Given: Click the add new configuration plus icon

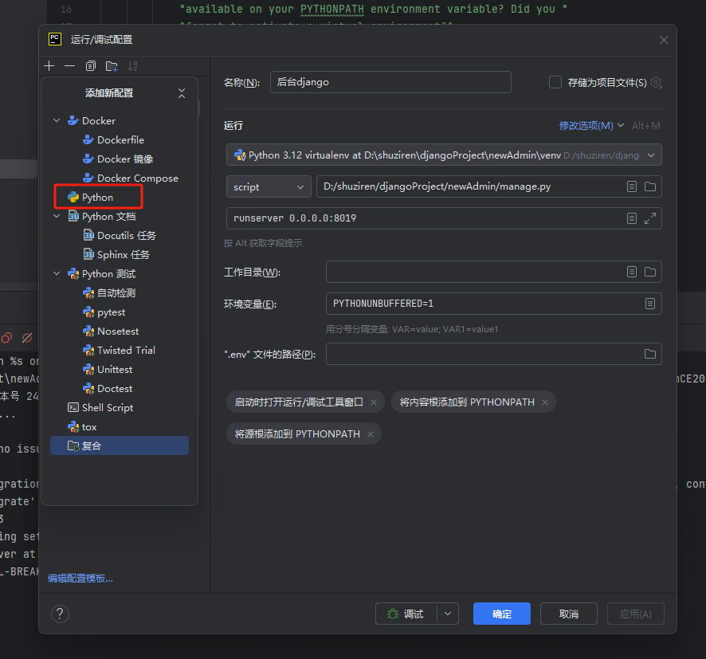Looking at the screenshot, I should pos(49,66).
